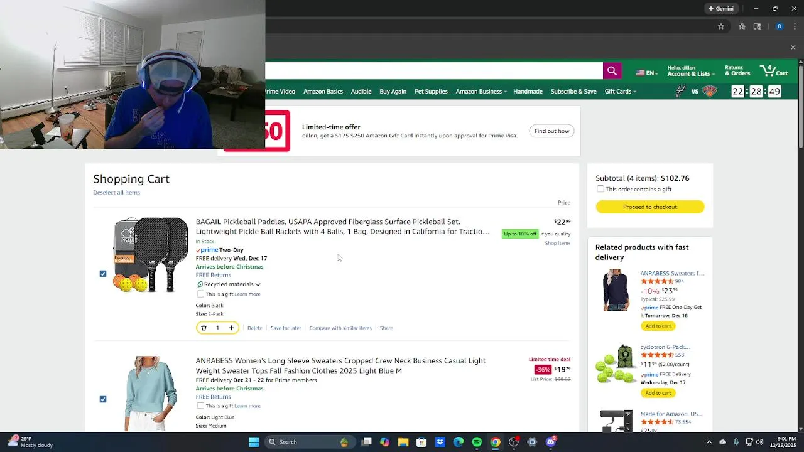
Task: Click Compare with similar items link
Action: (340, 328)
